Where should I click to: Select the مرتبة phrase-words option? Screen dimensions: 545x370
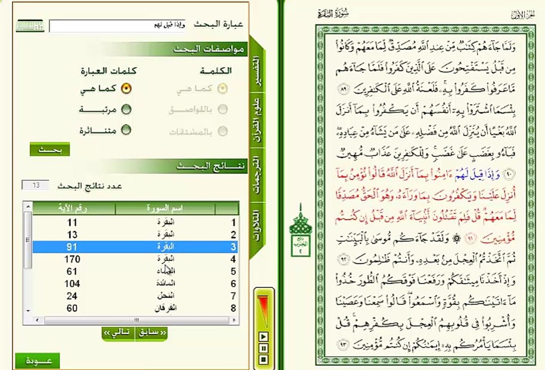[x=126, y=109]
